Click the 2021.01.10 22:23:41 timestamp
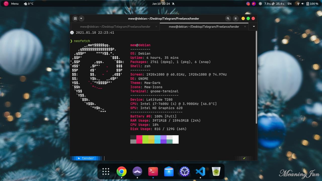Image resolution: width=322 pixels, height=181 pixels. tap(95, 33)
